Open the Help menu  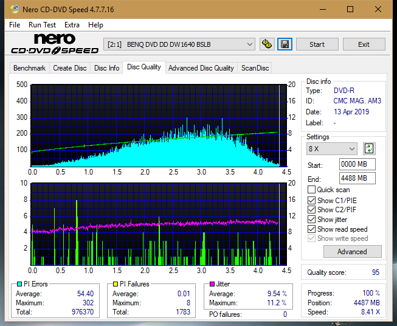pos(95,25)
